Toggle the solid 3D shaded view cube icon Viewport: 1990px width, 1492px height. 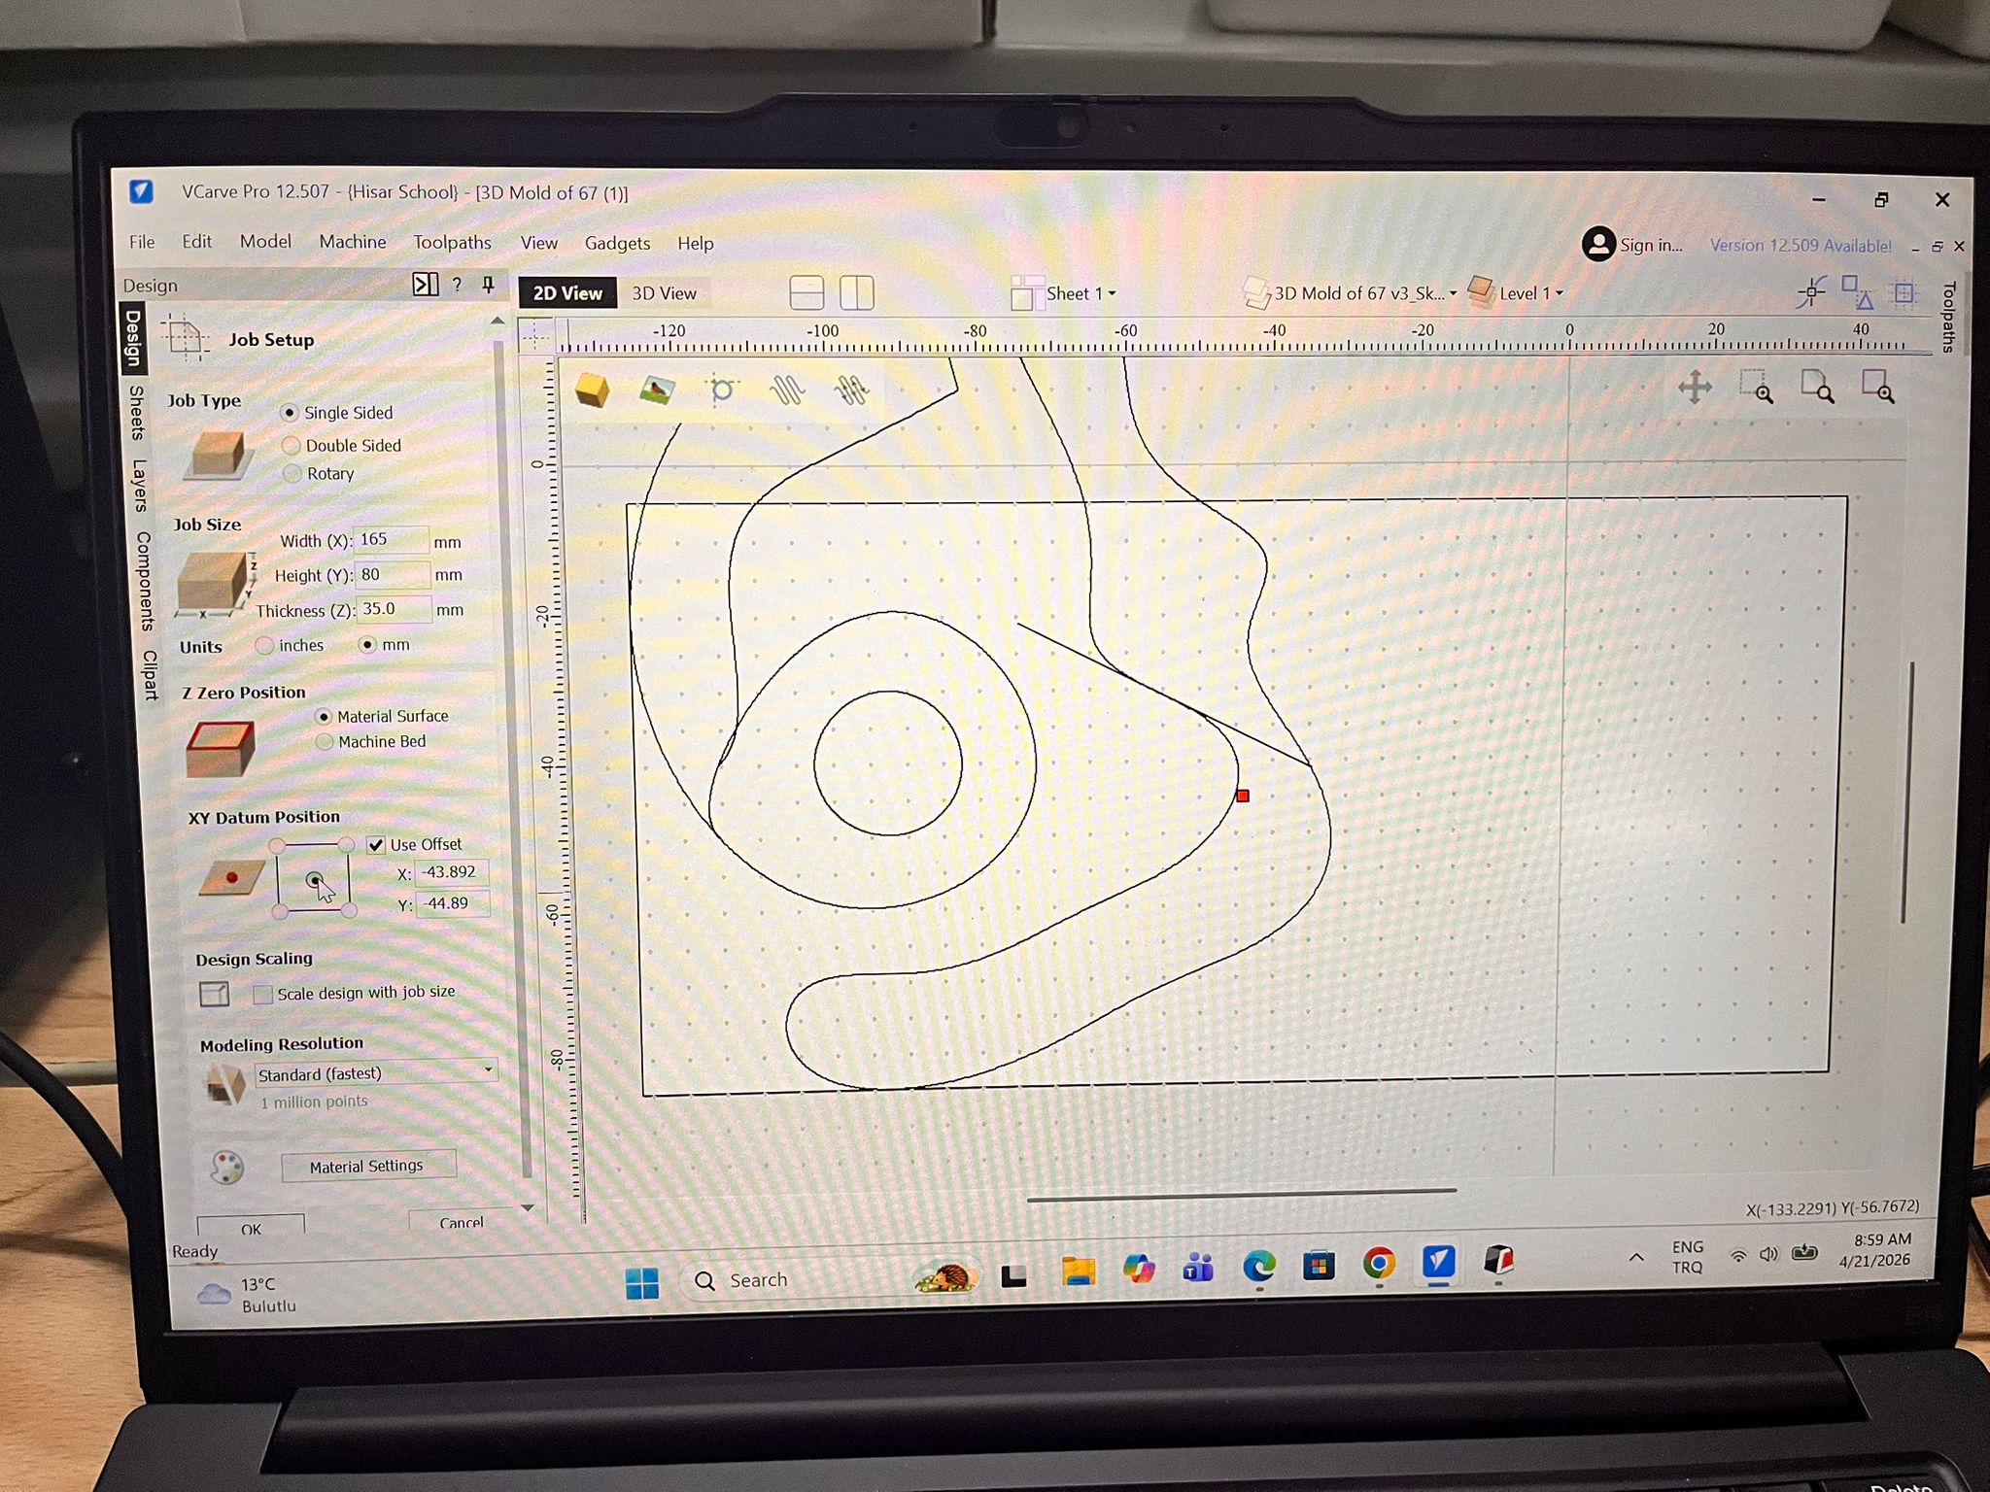[592, 390]
